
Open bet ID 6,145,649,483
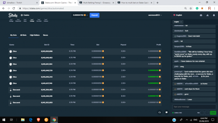[x=47, y=58]
